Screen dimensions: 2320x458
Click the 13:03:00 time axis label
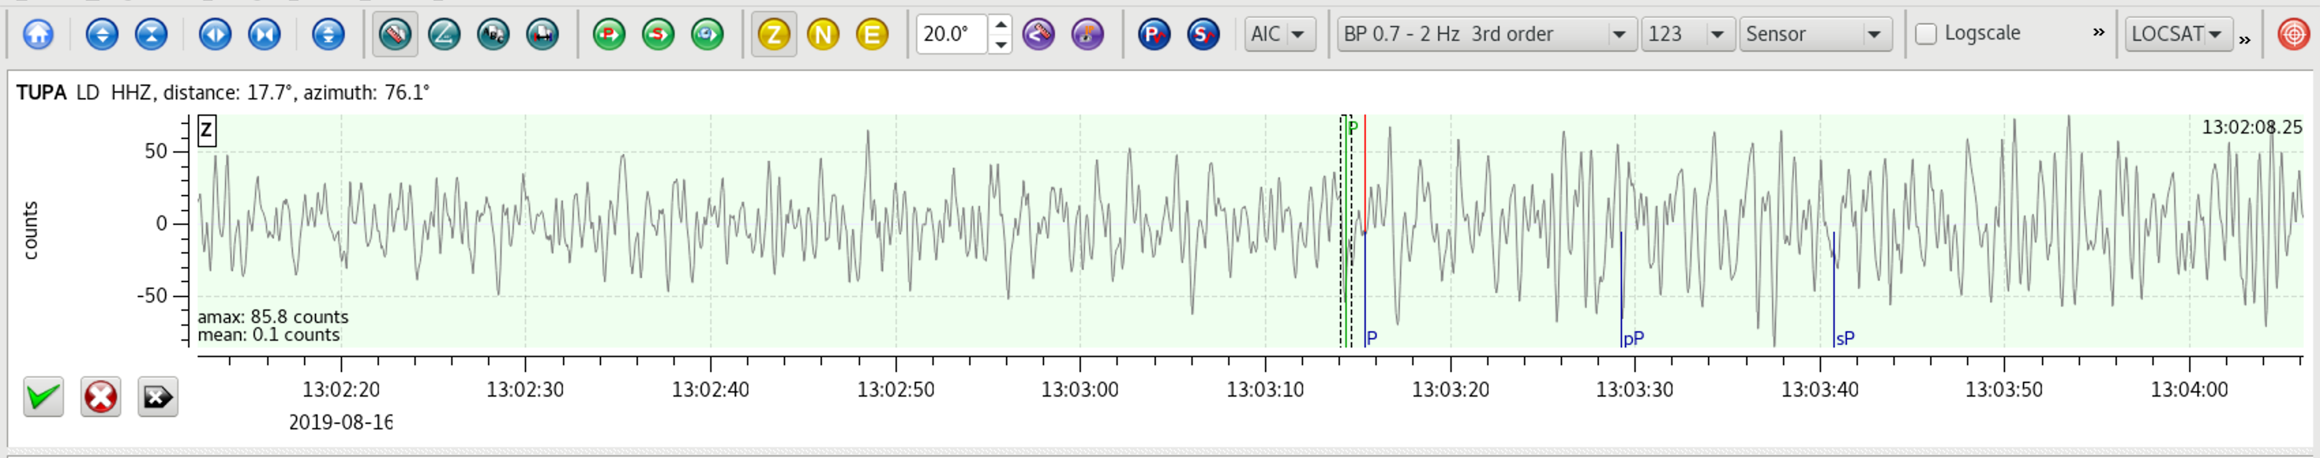click(x=1080, y=390)
